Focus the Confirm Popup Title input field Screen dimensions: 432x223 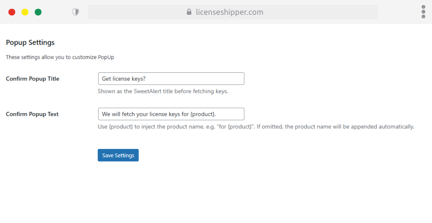171,79
